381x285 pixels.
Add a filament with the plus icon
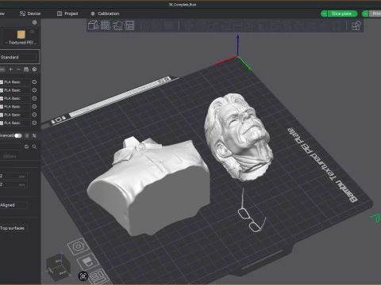(x=11, y=70)
